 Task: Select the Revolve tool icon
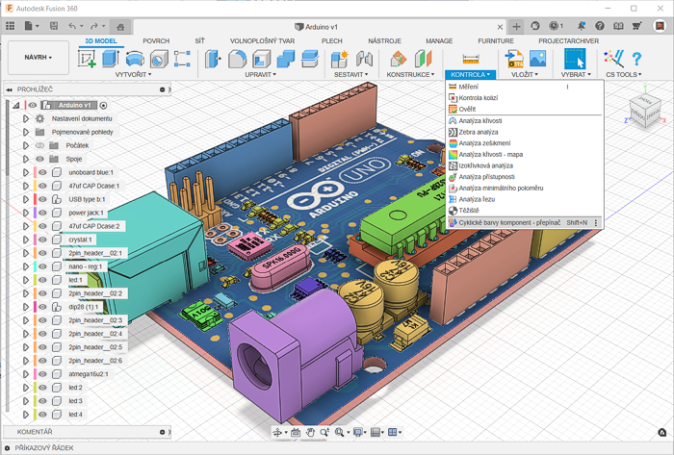pyautogui.click(x=135, y=59)
